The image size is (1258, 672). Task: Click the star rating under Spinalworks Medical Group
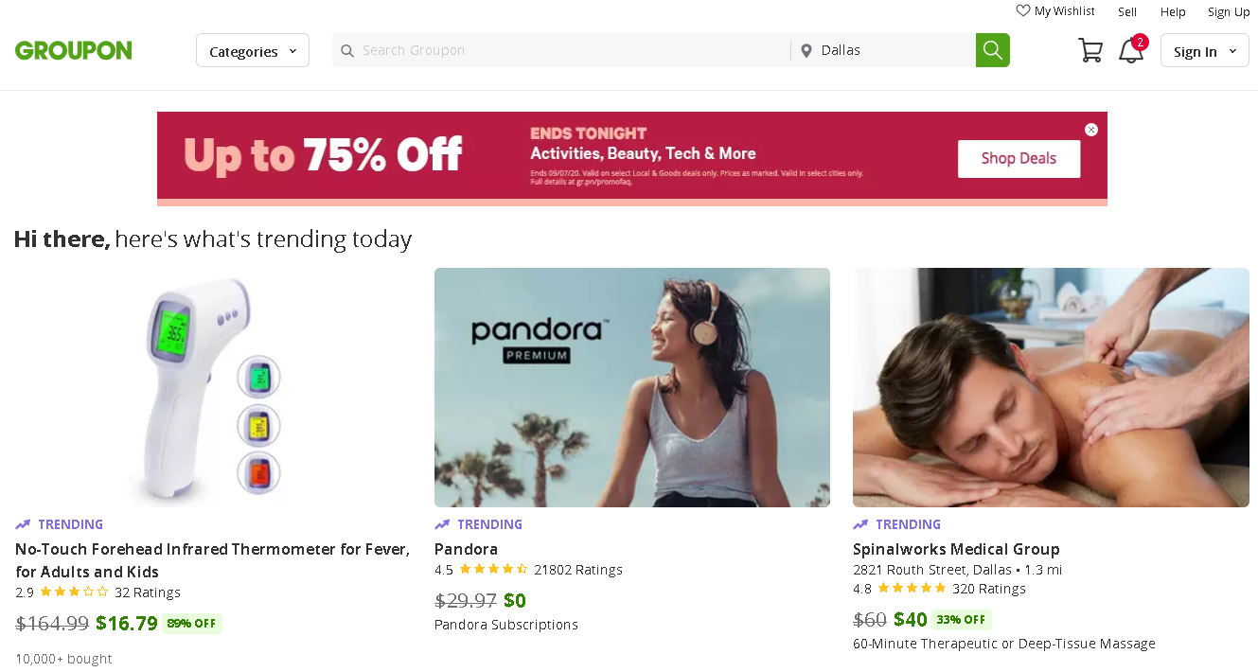pyautogui.click(x=912, y=589)
